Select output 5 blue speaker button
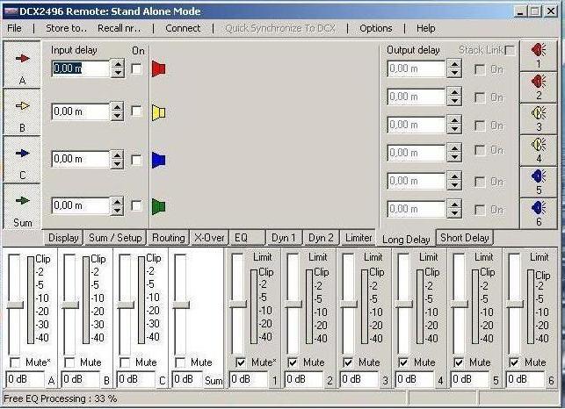This screenshot has width=565, height=409. [539, 182]
